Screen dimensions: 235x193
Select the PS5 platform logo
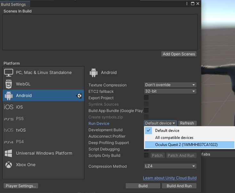point(9,119)
